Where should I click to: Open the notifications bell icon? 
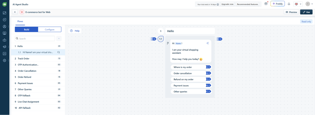tap(289, 4)
